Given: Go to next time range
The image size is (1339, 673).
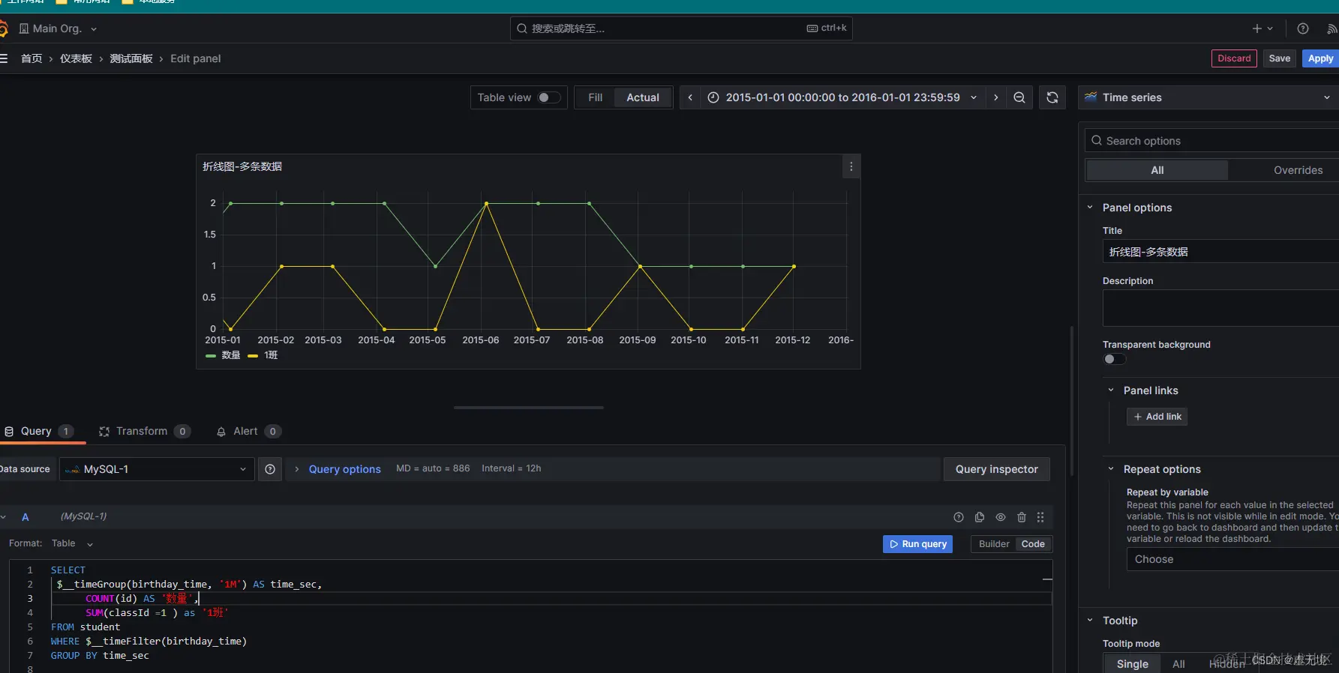Looking at the screenshot, I should point(995,97).
